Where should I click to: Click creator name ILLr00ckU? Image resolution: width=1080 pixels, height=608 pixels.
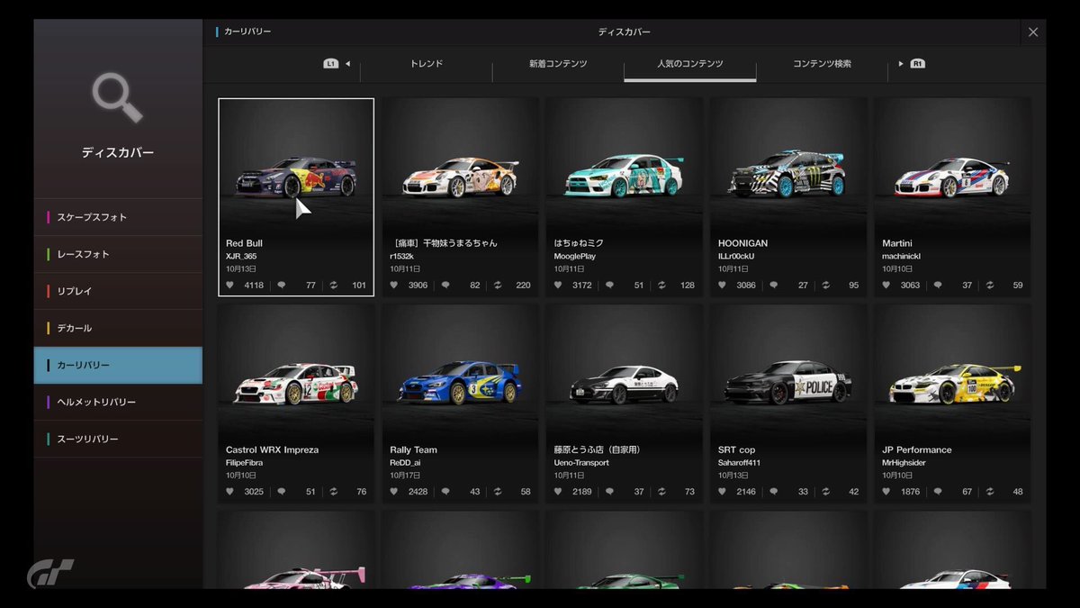737,257
